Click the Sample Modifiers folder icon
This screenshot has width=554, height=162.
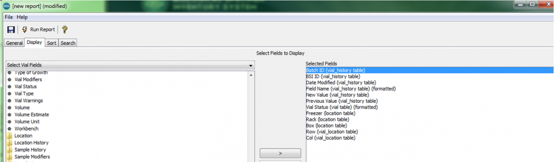tap(10, 157)
